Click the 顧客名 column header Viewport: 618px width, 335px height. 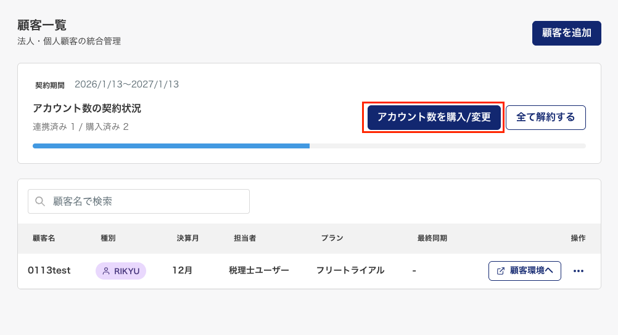(x=44, y=238)
